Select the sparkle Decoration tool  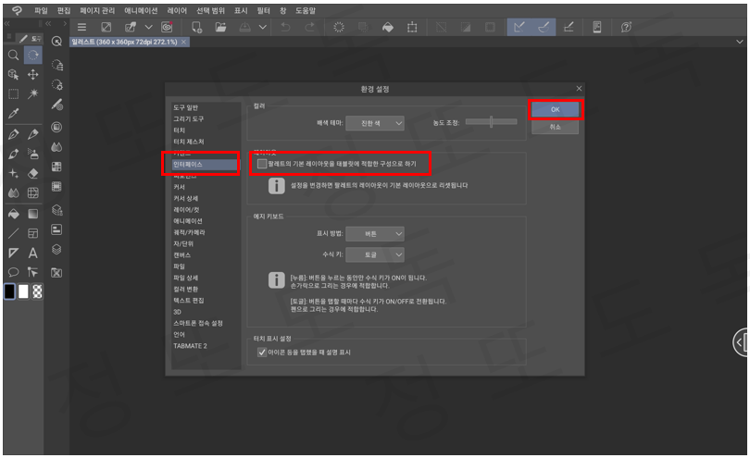coord(13,174)
